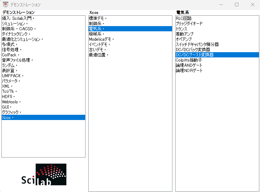Select the シミュレーション list entry
This screenshot has width=260, height=192.
[43, 24]
